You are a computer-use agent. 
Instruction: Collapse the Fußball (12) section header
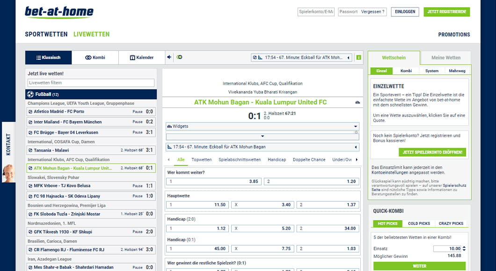pyautogui.click(x=91, y=94)
